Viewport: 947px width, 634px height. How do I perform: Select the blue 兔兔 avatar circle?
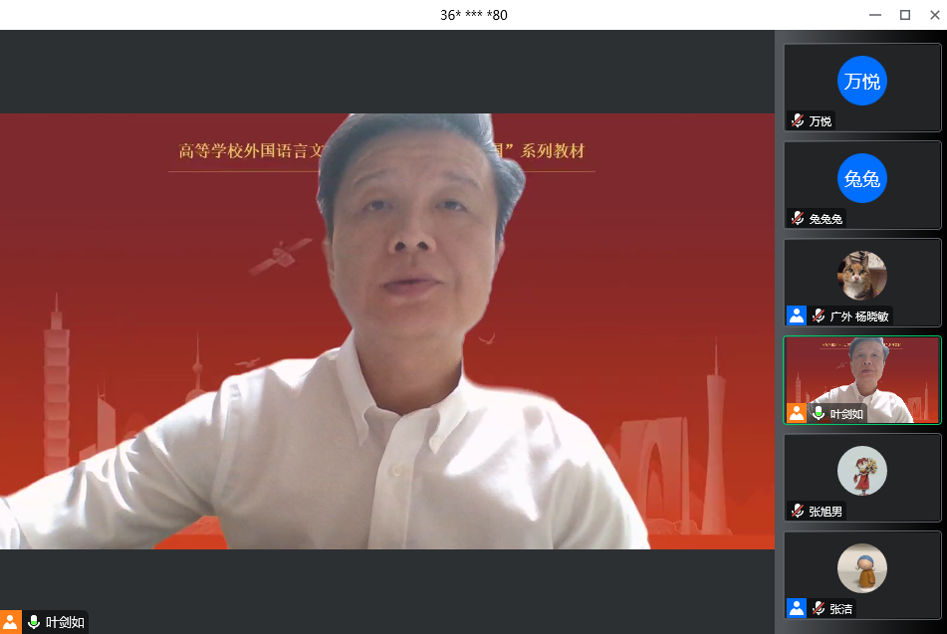click(x=861, y=178)
